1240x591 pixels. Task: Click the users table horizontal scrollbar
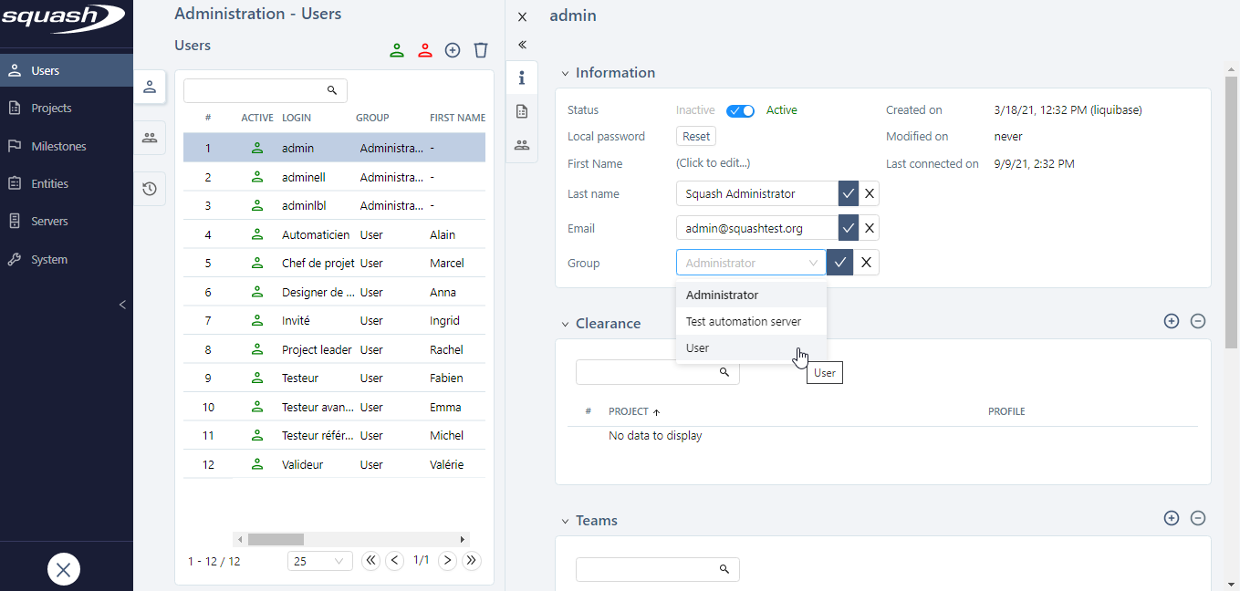276,539
